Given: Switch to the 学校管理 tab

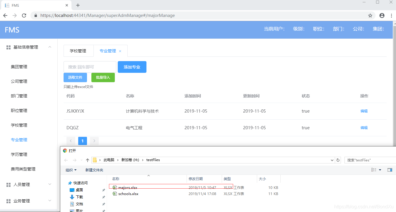Looking at the screenshot, I should [x=78, y=50].
